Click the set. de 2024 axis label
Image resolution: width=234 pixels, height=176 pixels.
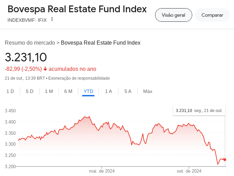click(x=189, y=171)
